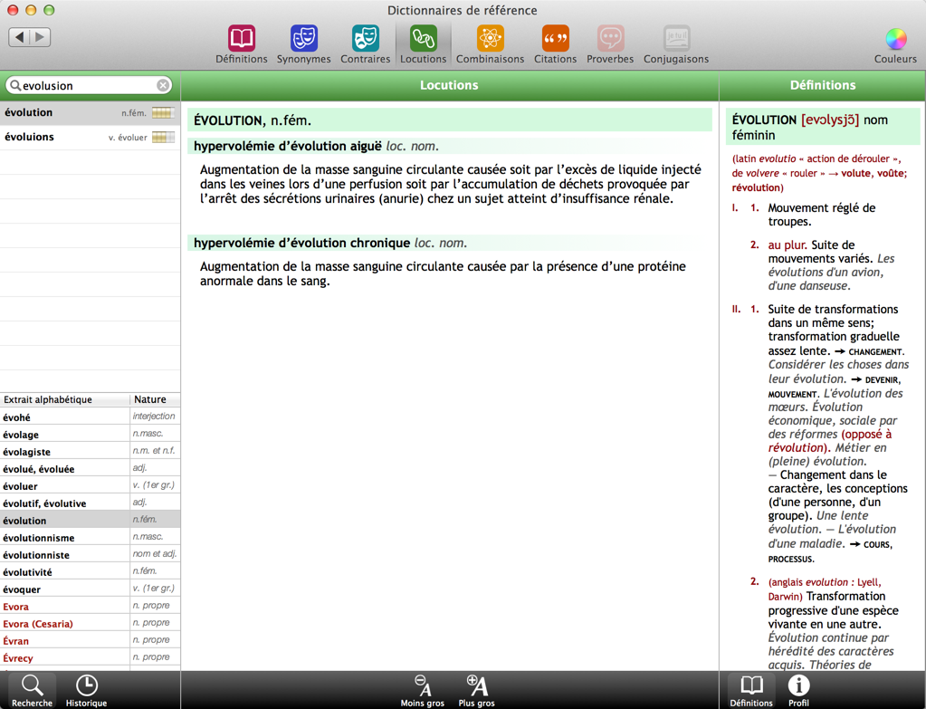This screenshot has height=709, width=926.
Task: Select évolutivité in the list
Action: 90,571
